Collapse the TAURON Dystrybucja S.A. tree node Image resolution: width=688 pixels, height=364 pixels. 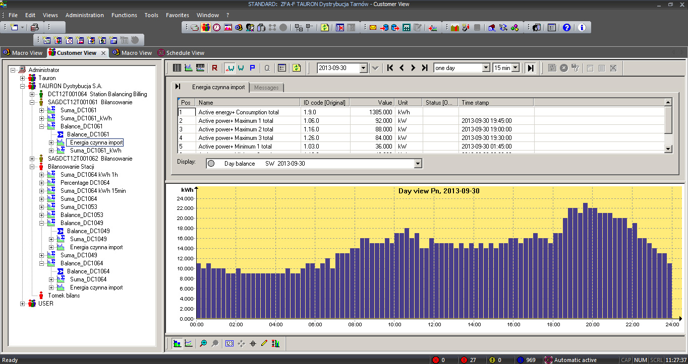(x=22, y=86)
